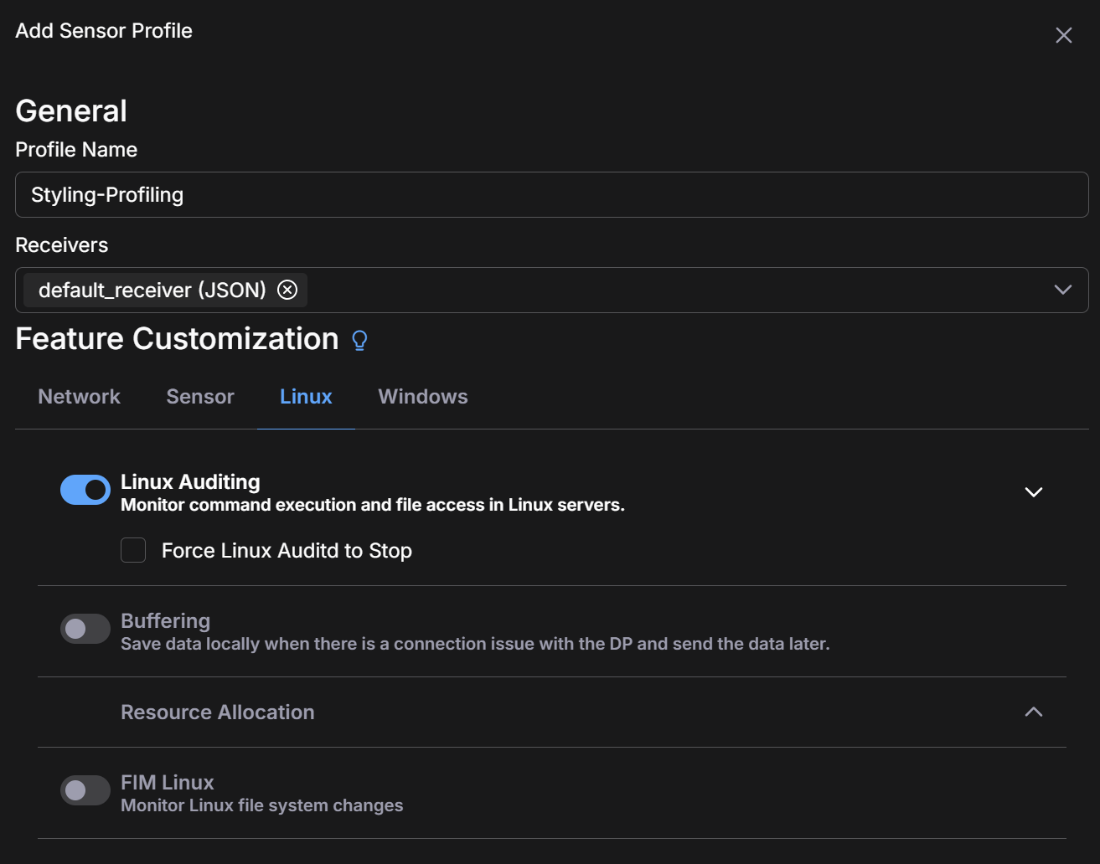Click the Linux Auditing title text
The image size is (1100, 864).
pyautogui.click(x=190, y=482)
